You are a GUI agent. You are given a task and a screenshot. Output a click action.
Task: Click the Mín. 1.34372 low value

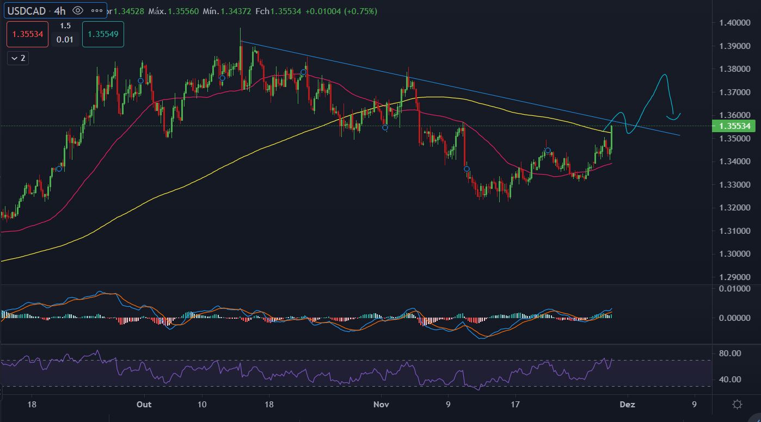(x=228, y=11)
